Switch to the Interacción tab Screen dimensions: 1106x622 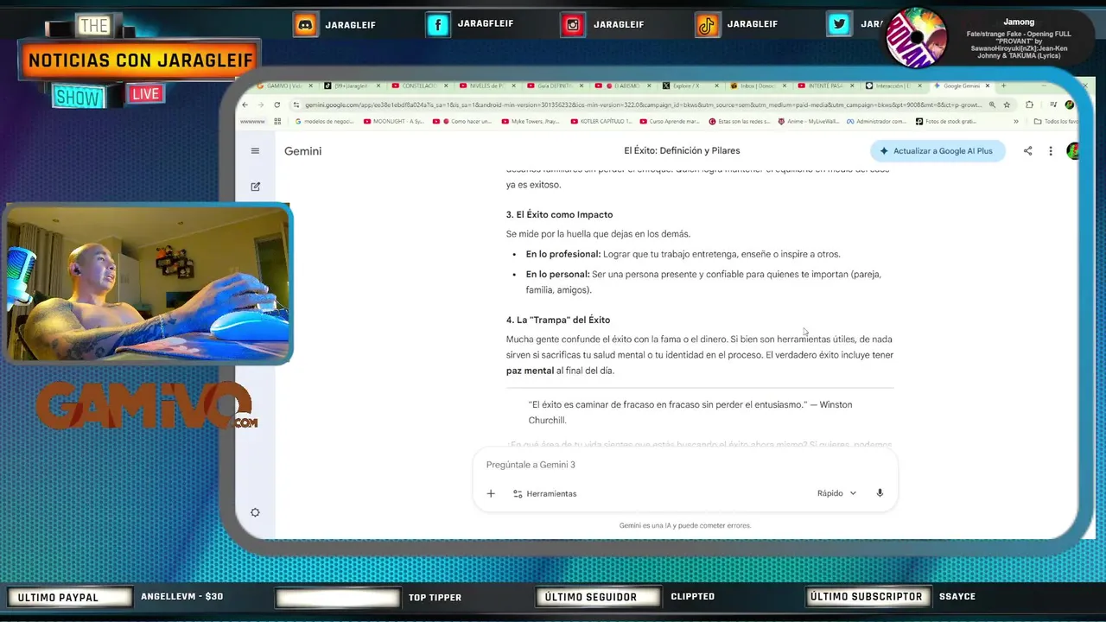[894, 86]
